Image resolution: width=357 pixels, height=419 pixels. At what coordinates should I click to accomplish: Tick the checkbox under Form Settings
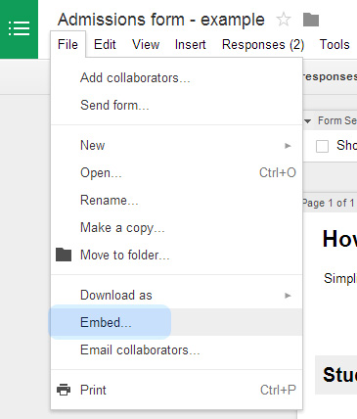322,146
